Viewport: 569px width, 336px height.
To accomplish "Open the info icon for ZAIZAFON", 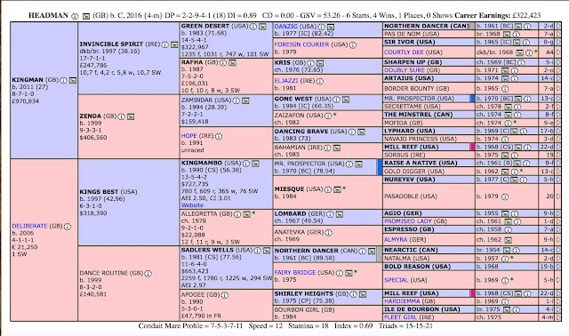I will tap(328, 116).
